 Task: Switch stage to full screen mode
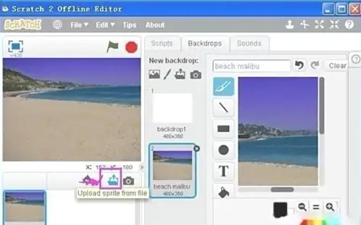click(16, 46)
